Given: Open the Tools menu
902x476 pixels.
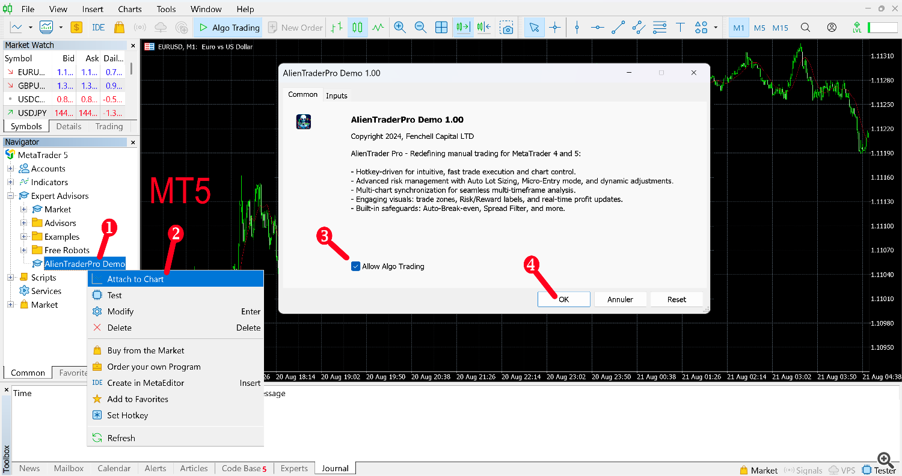Looking at the screenshot, I should [x=166, y=9].
